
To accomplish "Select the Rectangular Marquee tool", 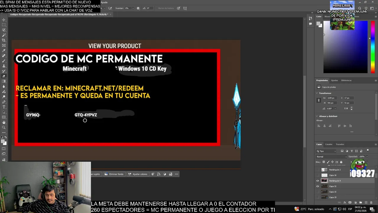I will coord(4,25).
